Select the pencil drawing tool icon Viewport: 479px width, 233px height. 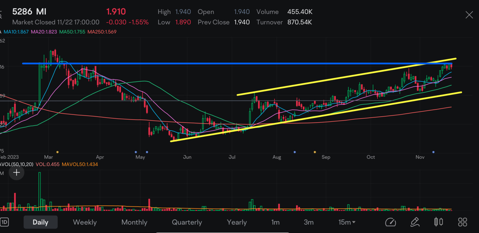tap(415, 222)
